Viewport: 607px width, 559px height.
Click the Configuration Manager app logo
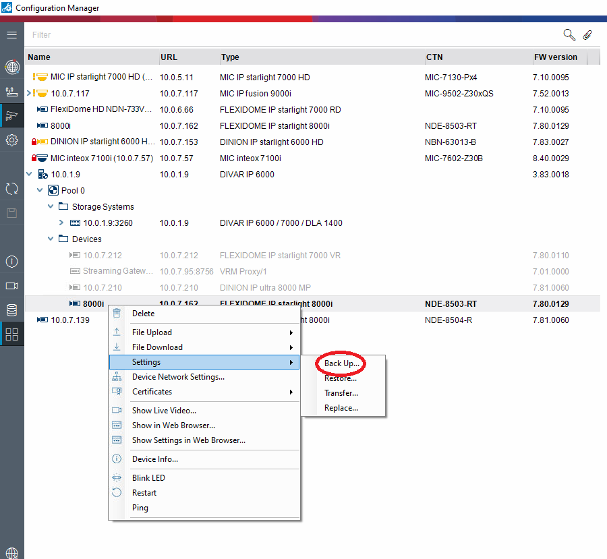(7, 7)
